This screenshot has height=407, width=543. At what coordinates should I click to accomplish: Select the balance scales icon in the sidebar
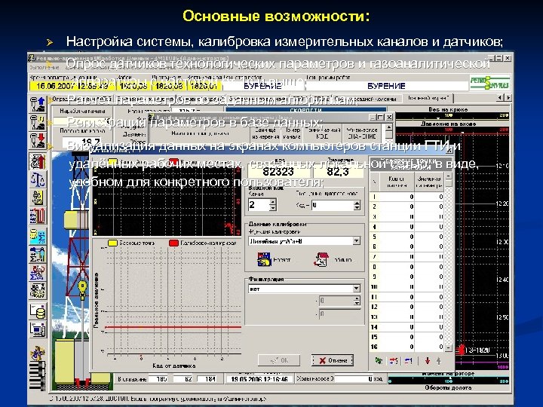[x=38, y=179]
